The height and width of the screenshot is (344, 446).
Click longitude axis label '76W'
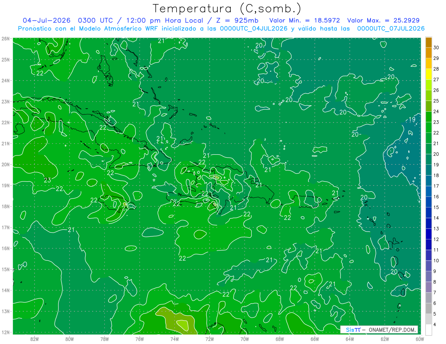[140, 339]
